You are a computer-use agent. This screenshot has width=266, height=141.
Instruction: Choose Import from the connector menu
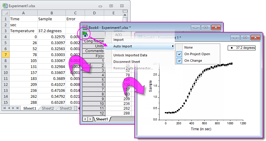tap(118, 40)
